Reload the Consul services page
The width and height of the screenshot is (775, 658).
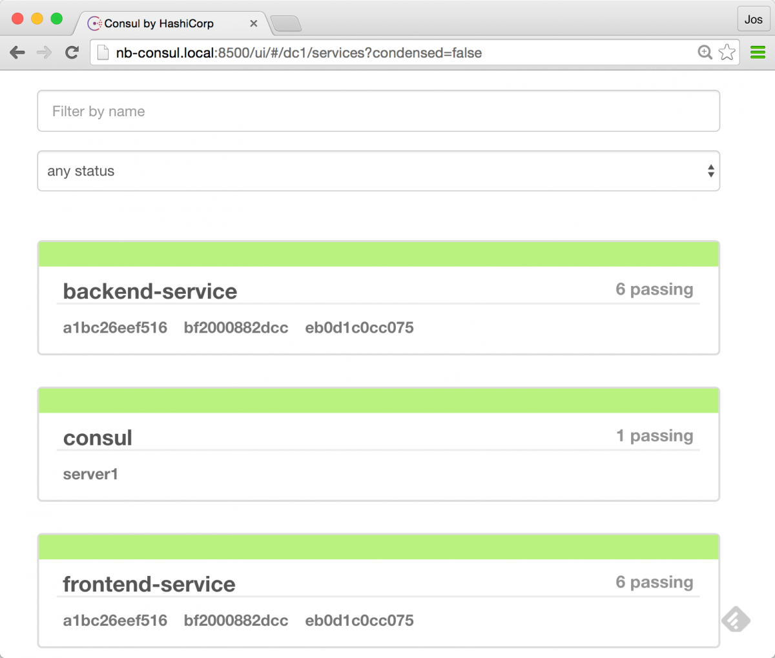72,52
